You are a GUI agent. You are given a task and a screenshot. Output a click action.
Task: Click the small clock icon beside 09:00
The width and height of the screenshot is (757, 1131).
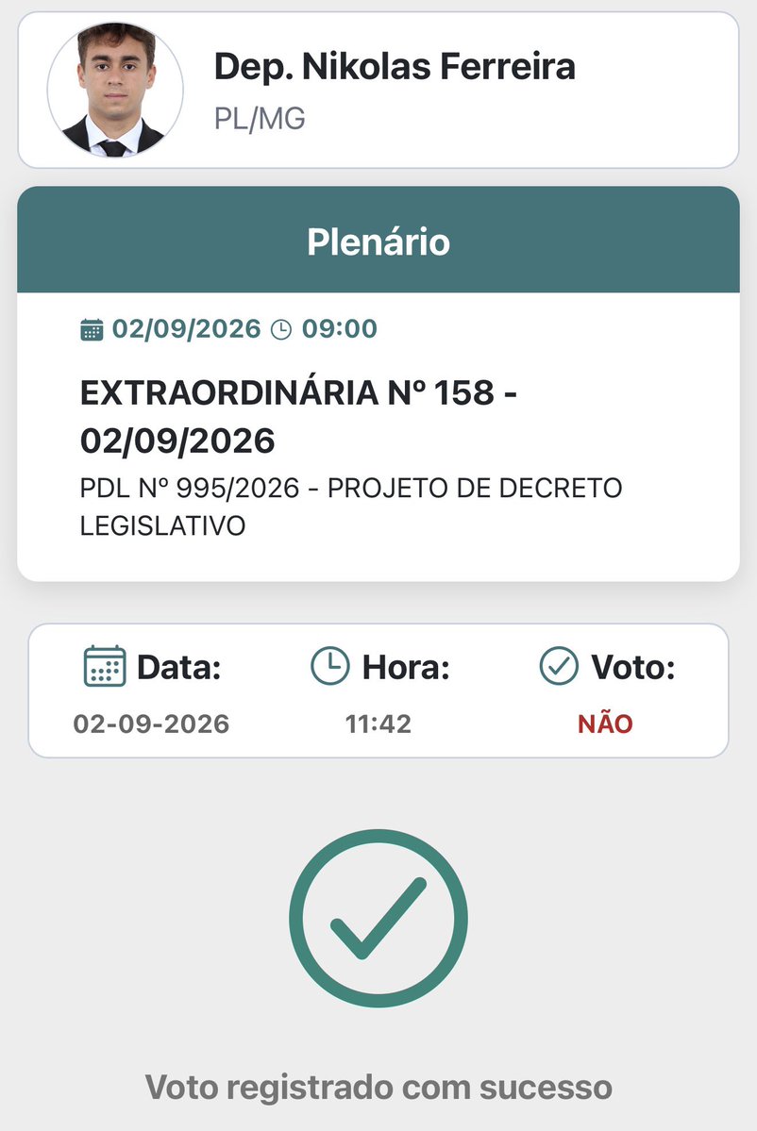point(280,329)
